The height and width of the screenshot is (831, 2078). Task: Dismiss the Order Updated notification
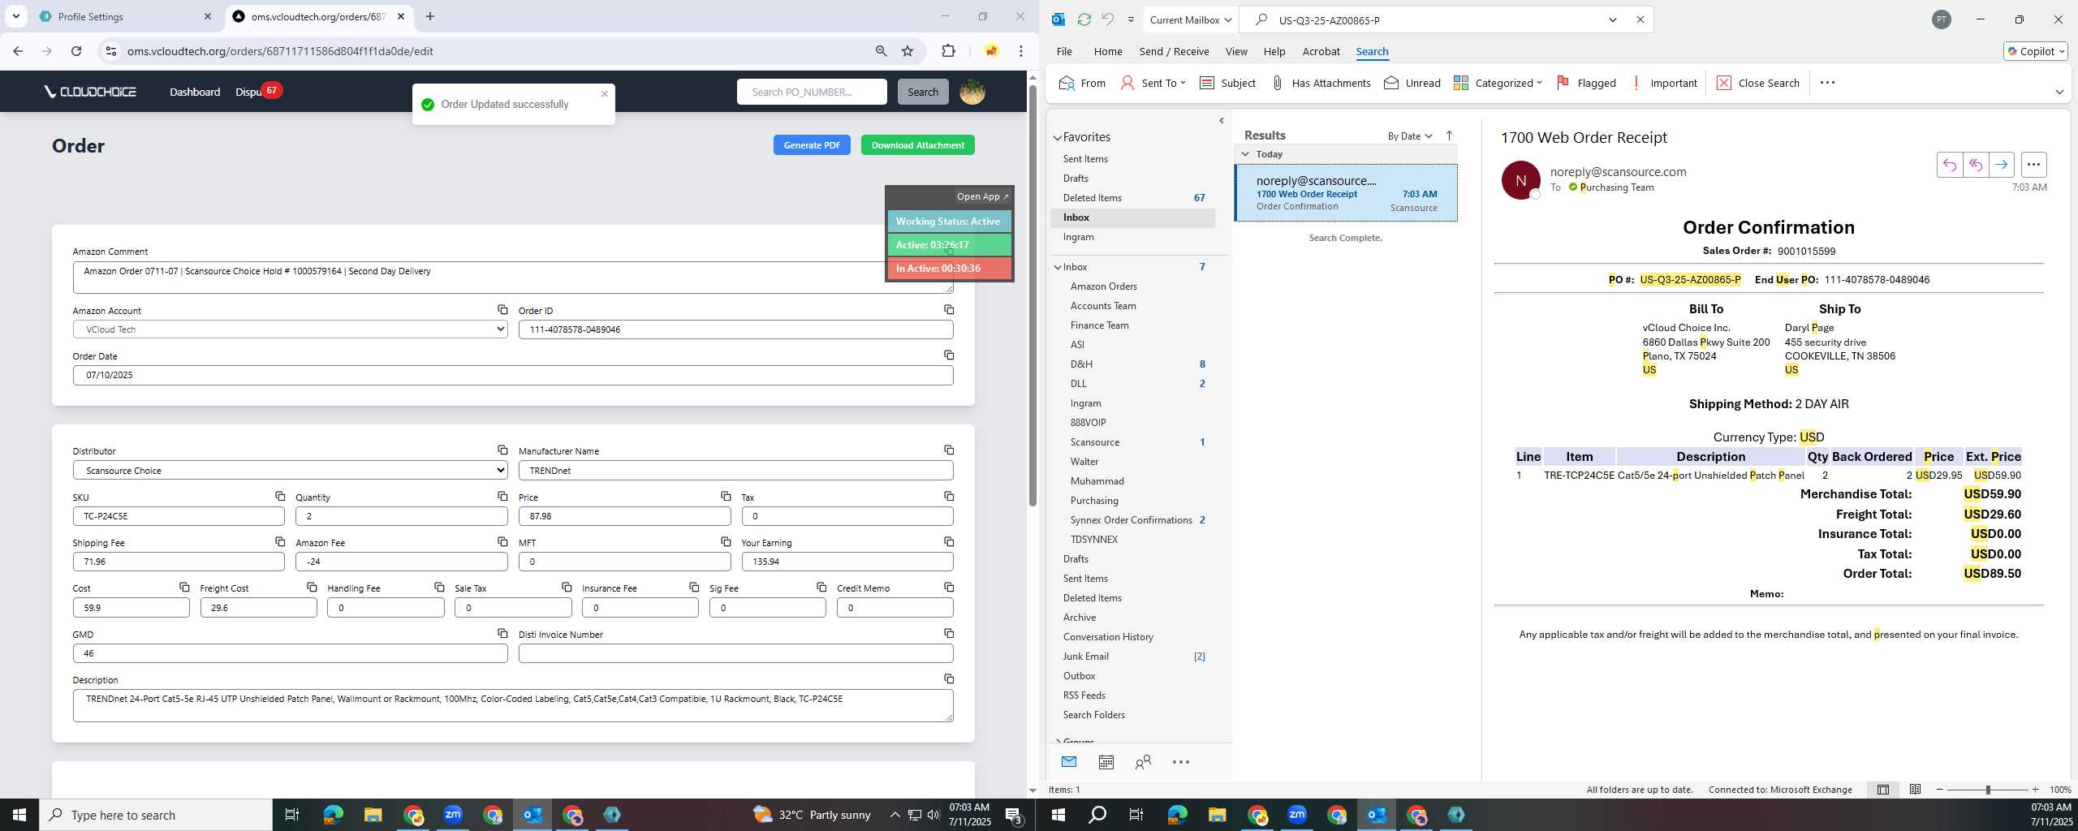pyautogui.click(x=604, y=93)
